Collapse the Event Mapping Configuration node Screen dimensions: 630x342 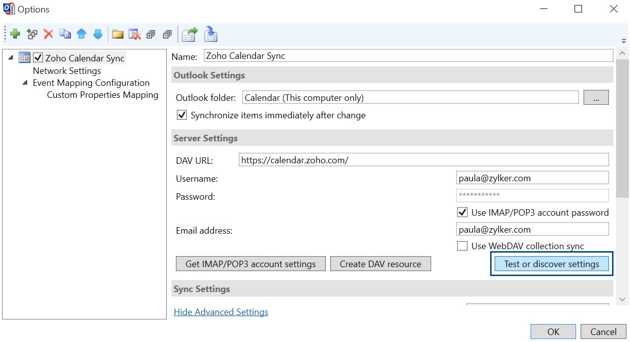click(25, 83)
